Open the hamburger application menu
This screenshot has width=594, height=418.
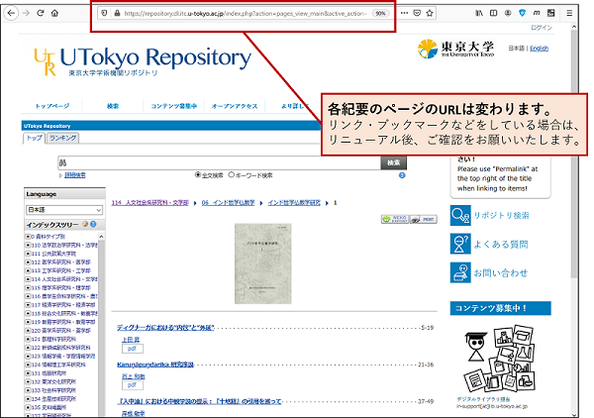tap(569, 13)
